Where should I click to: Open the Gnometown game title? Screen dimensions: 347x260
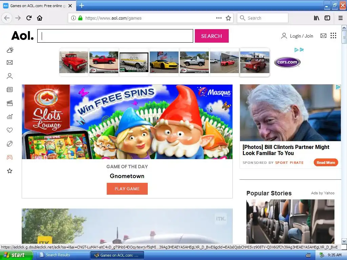(127, 176)
